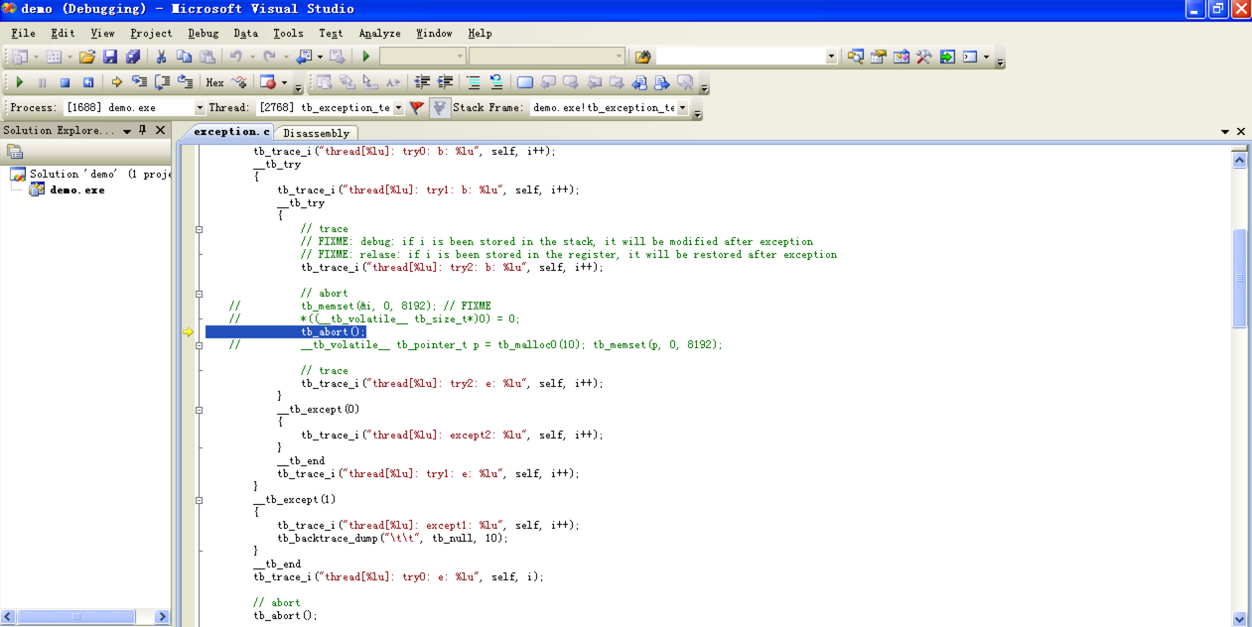Screen dimensions: 1252x627
Task: Close the Solution Explorer panel
Action: [x=161, y=130]
